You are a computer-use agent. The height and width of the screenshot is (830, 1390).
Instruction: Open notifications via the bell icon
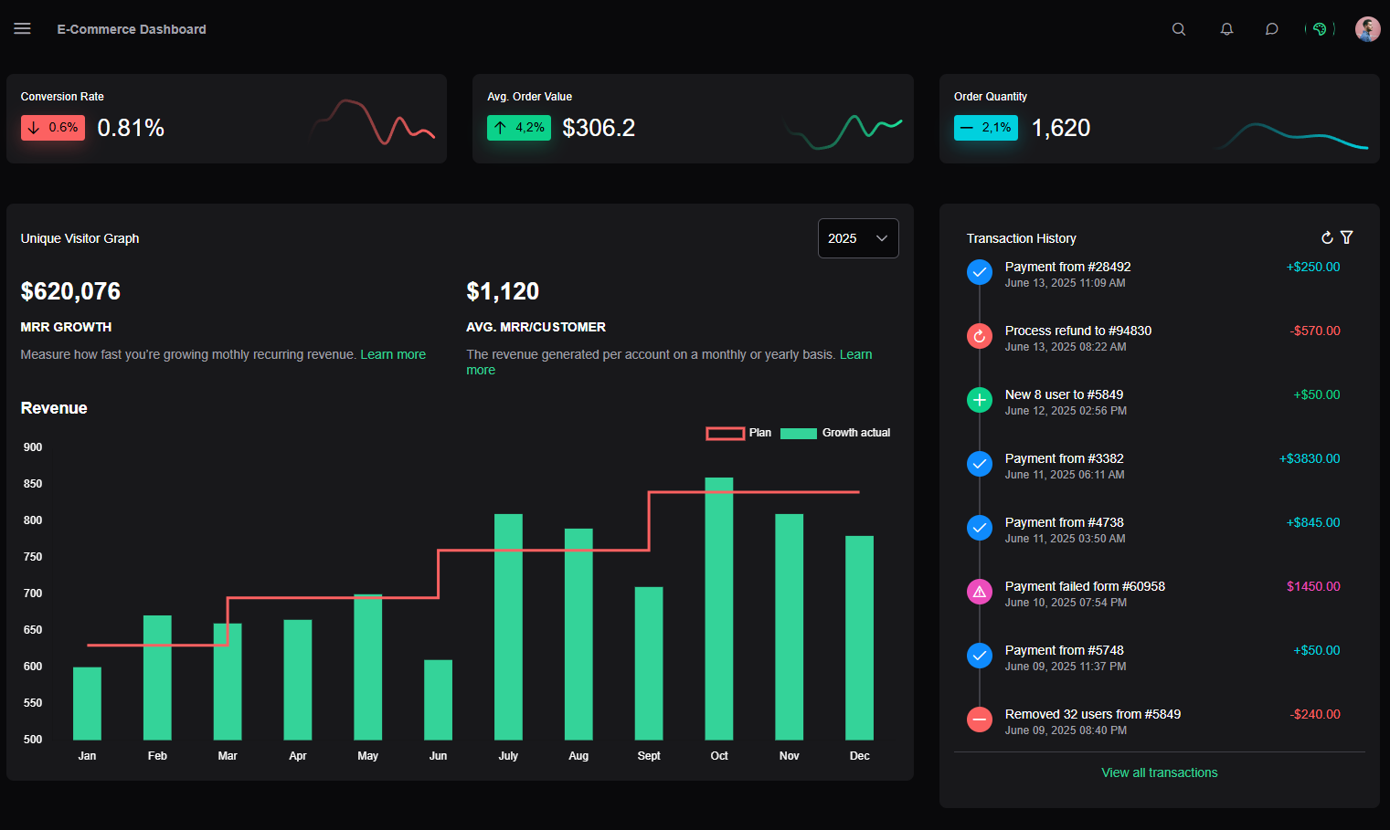[1226, 28]
